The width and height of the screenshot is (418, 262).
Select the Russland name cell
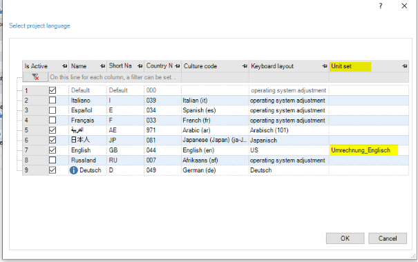click(88, 161)
